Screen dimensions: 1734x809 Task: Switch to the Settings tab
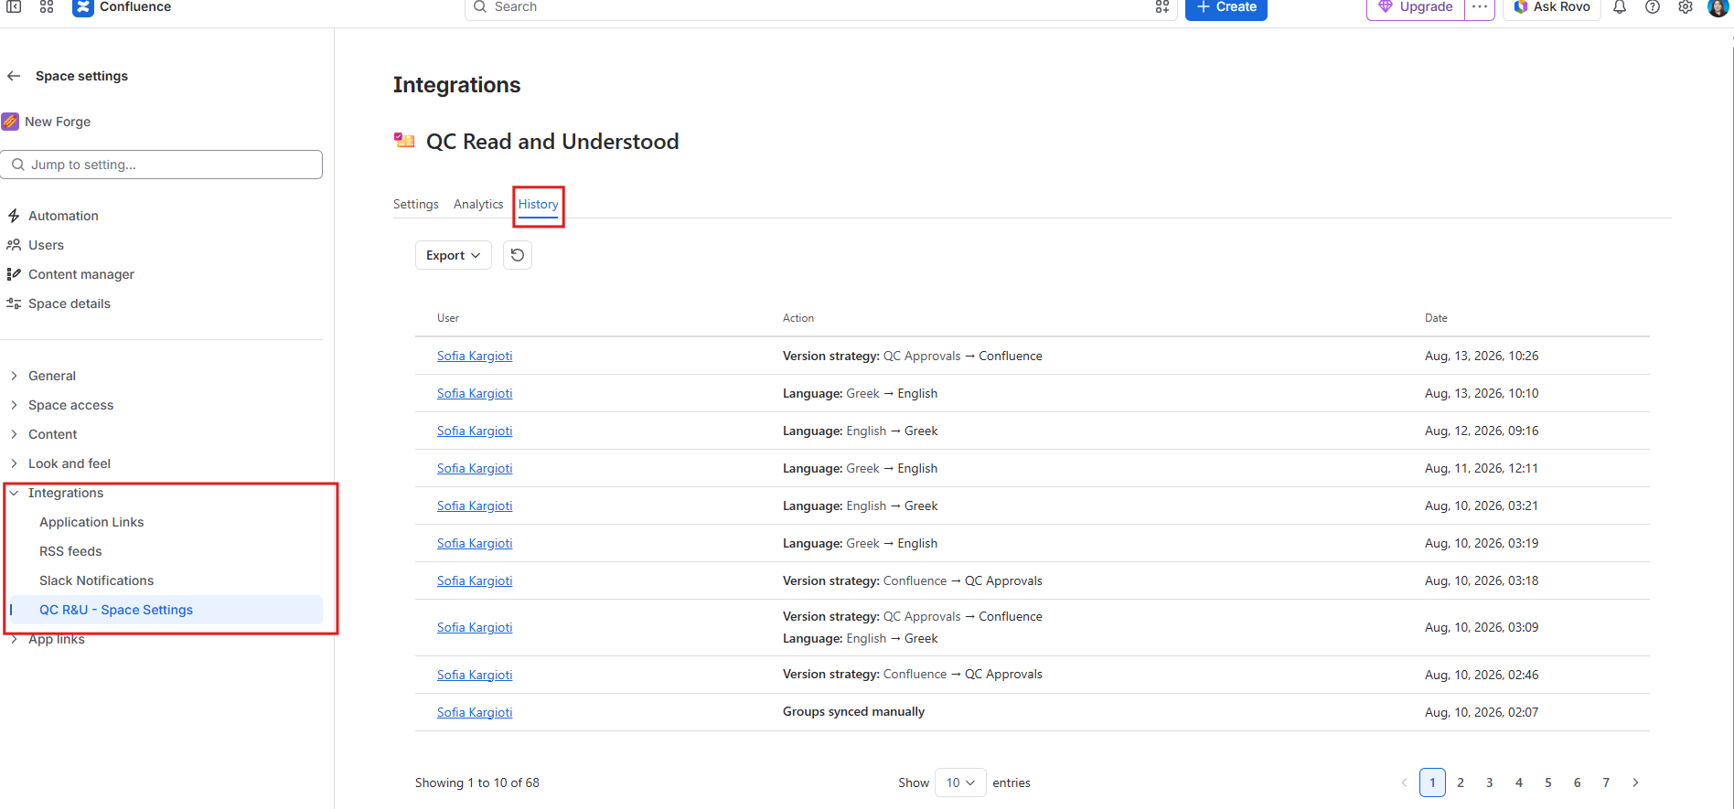[416, 204]
